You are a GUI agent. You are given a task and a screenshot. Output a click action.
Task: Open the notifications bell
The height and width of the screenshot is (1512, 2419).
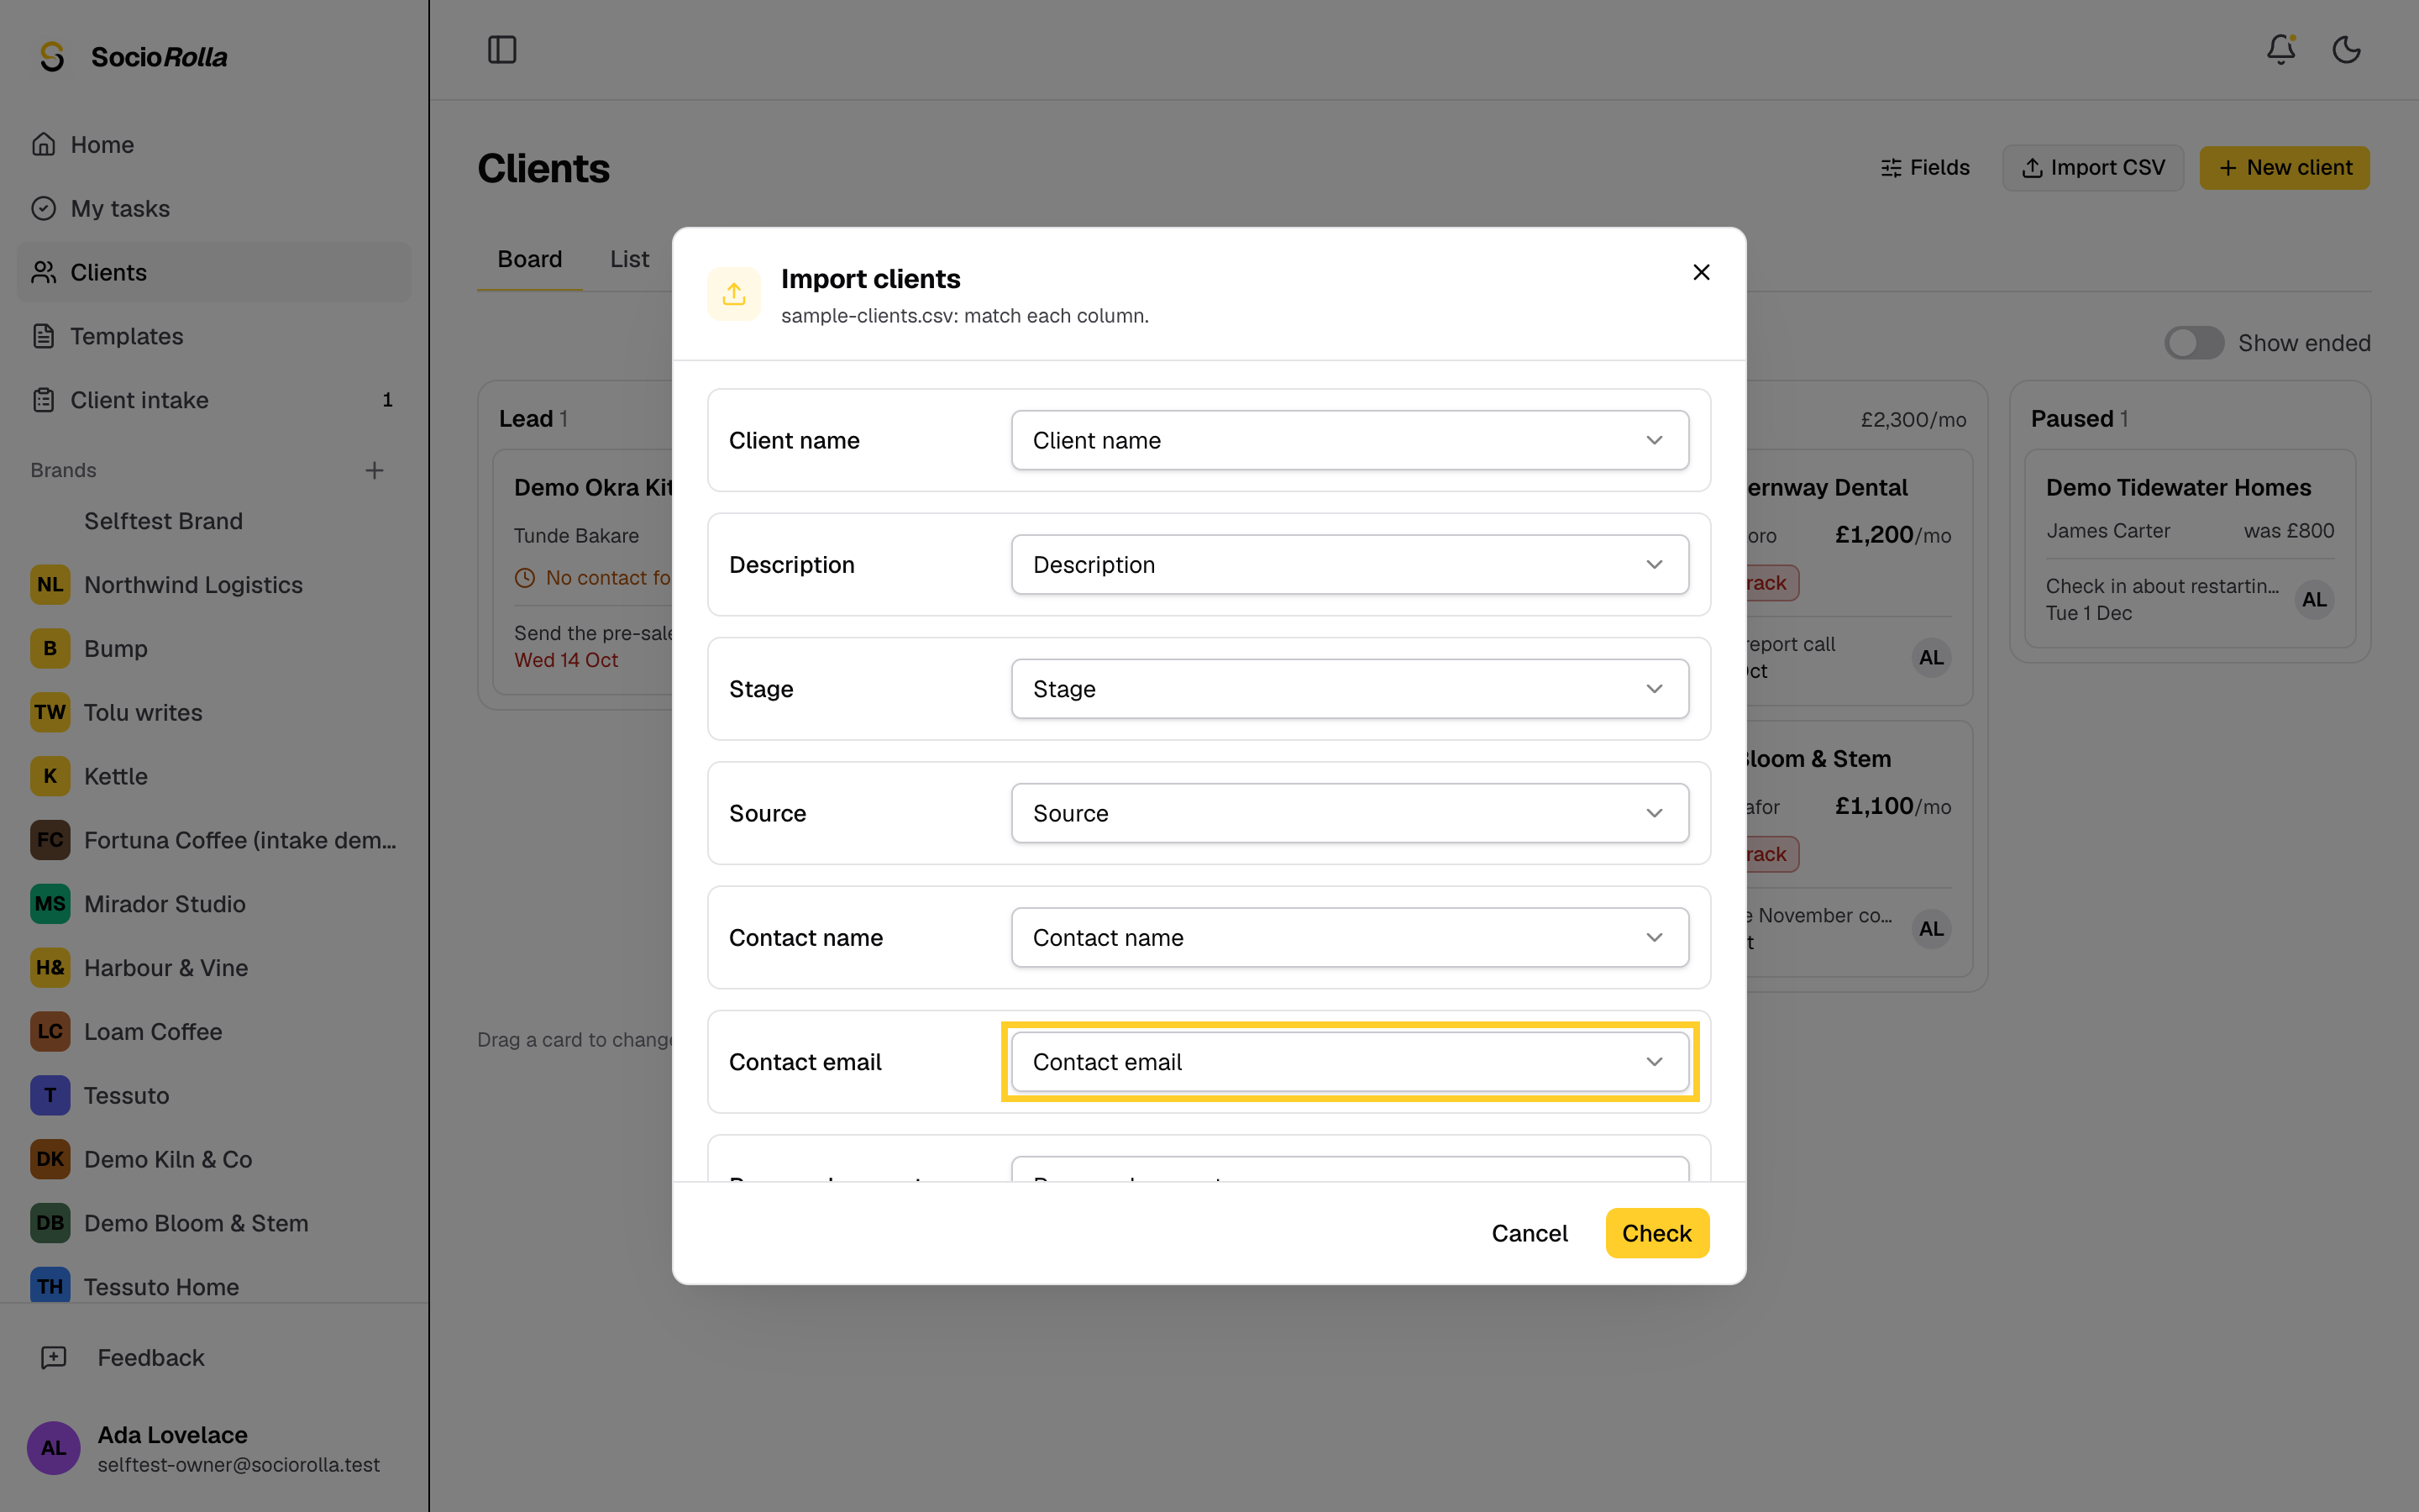pyautogui.click(x=2281, y=49)
